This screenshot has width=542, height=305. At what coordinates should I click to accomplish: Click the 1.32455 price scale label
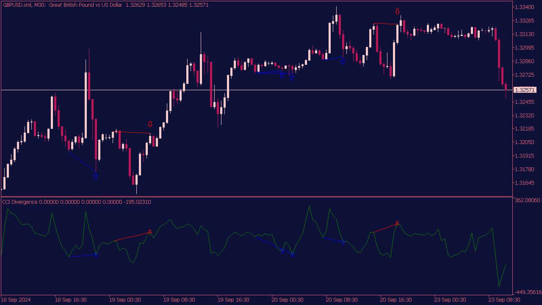[525, 102]
